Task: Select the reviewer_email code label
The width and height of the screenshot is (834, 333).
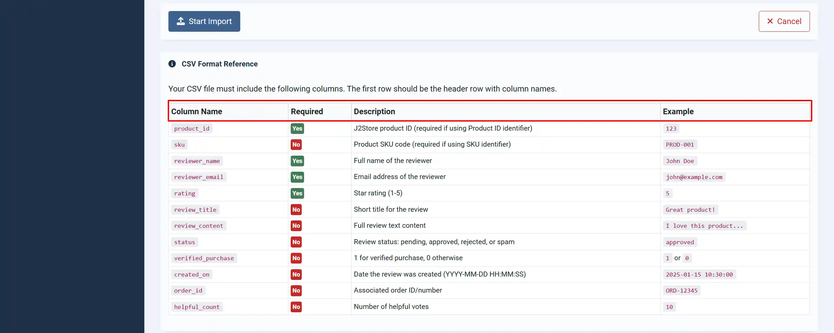Action: (x=199, y=177)
